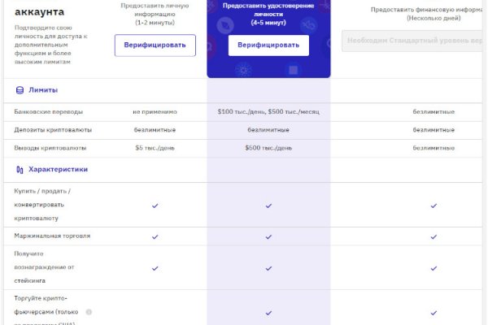Click disabled Необходим Стандартный уровень button
Image resolution: width=488 pixels, height=325 pixels.
point(415,41)
